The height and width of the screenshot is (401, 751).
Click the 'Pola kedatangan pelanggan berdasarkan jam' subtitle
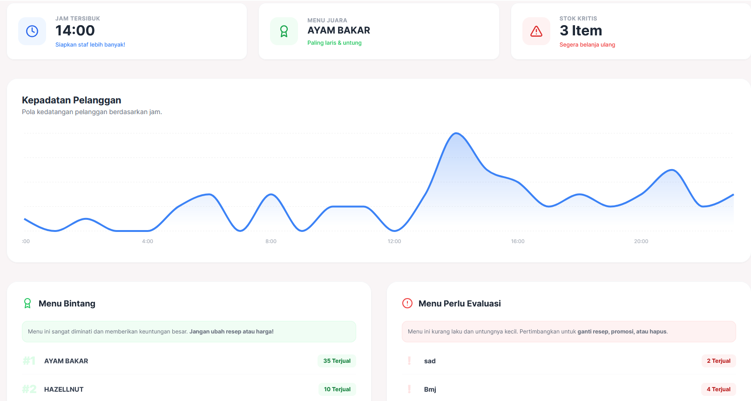92,112
